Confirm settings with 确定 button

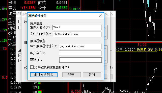point(71,75)
